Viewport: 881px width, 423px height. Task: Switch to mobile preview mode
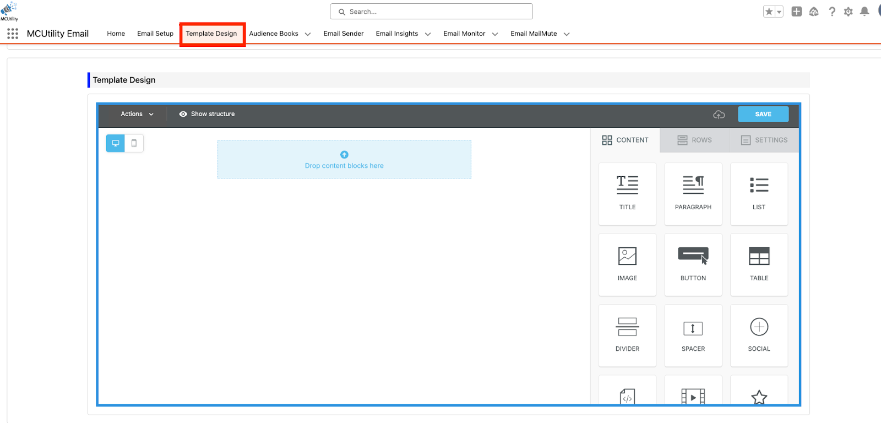tap(134, 143)
